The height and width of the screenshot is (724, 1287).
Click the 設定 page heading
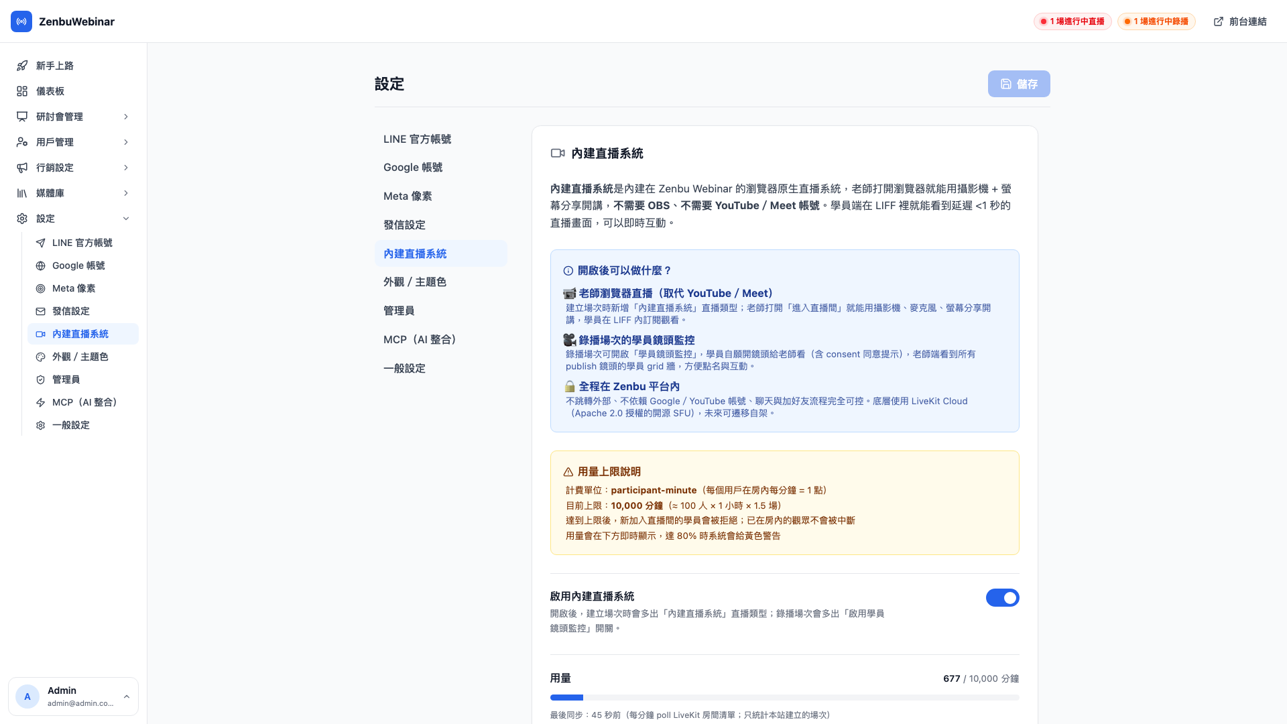point(389,84)
